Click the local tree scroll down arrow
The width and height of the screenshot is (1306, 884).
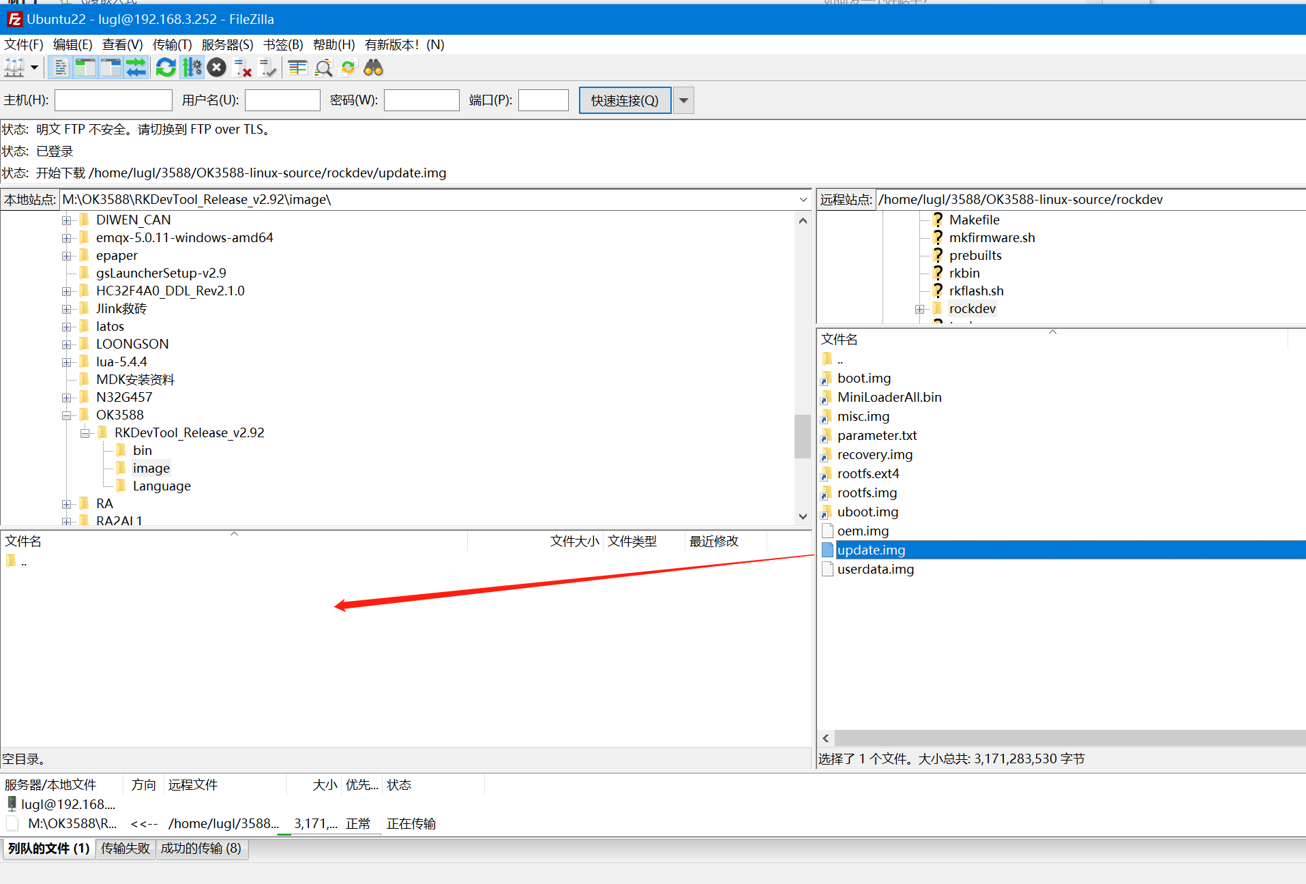[x=803, y=516]
